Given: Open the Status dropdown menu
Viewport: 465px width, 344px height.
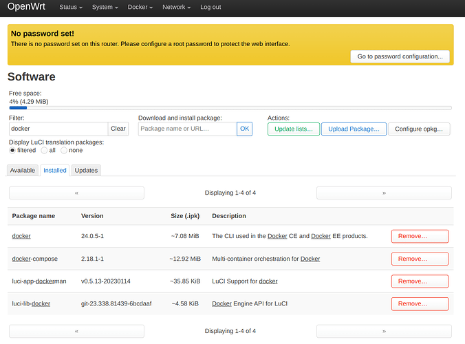Looking at the screenshot, I should pyautogui.click(x=71, y=7).
